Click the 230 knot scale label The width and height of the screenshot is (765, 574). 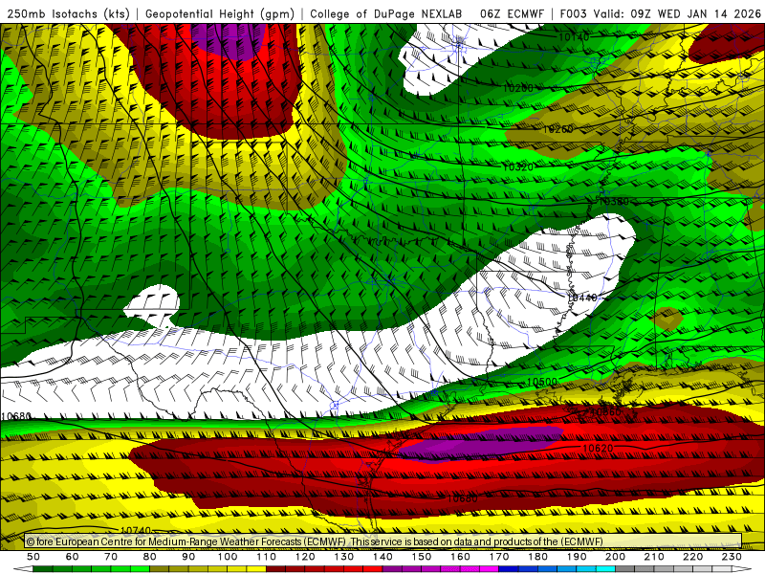[x=732, y=557]
